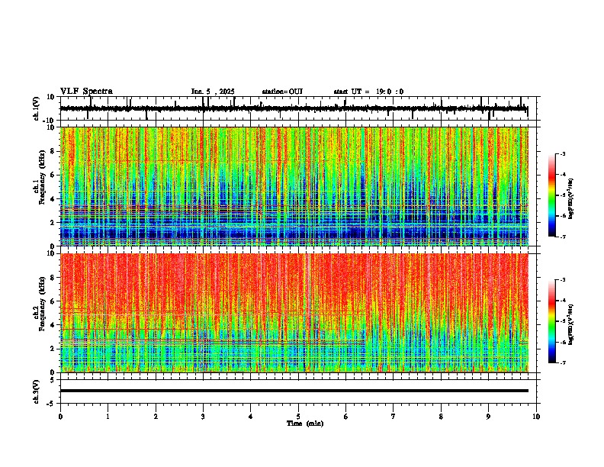Select the date label "Jan. 5, 2025"
The width and height of the screenshot is (604, 467).
pos(213,92)
